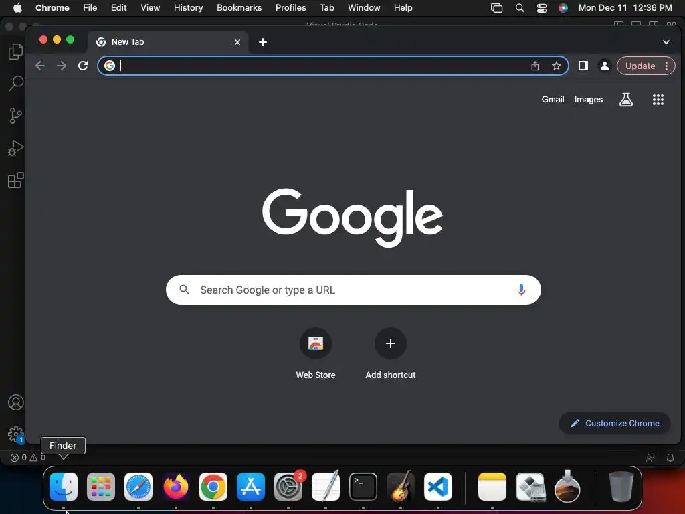Screen dimensions: 685x514
Task: Launch Firefox from the Dock
Action: click(176, 487)
